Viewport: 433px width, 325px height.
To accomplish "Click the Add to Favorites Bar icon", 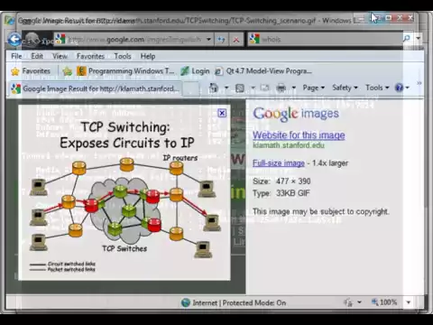I will tap(68, 71).
